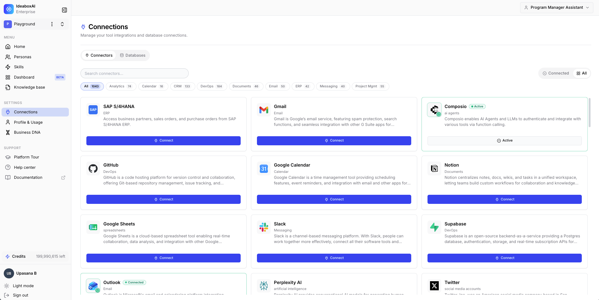The width and height of the screenshot is (599, 300).
Task: Switch to the Connectors tab
Action: tap(99, 55)
